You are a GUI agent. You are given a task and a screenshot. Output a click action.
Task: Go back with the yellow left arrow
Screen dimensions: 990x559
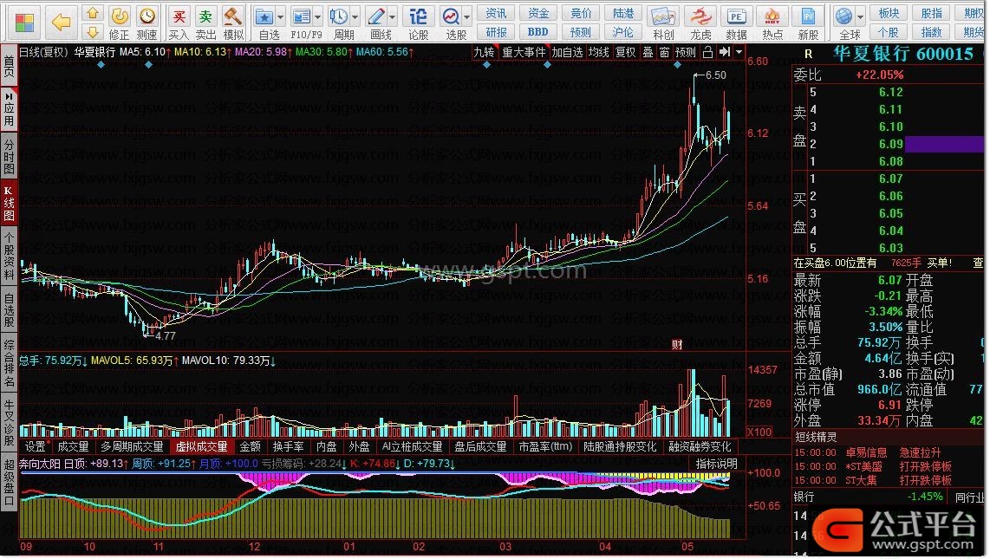pos(62,23)
